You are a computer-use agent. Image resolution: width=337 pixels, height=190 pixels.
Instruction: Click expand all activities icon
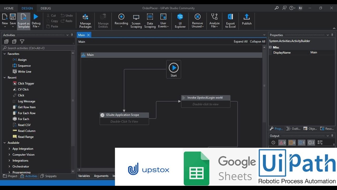pyautogui.click(x=6, y=41)
